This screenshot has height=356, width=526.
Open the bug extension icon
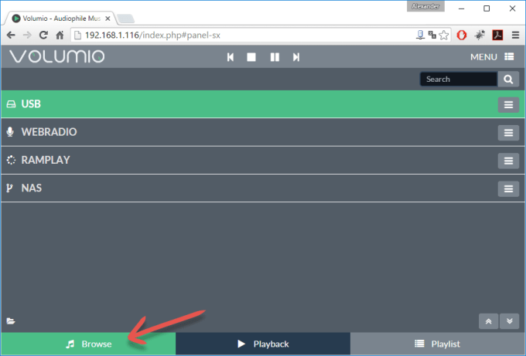pos(480,35)
